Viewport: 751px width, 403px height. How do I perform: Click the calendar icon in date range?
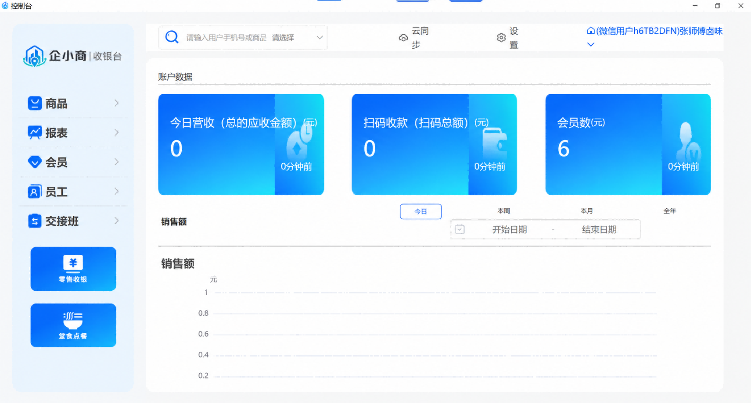(460, 229)
